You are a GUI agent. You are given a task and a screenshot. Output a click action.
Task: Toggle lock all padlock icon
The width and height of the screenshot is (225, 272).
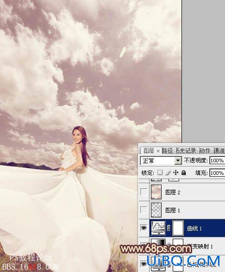(x=184, y=173)
